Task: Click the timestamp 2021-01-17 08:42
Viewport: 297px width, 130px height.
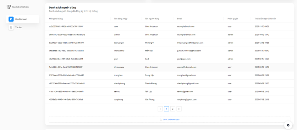Action: click(262, 51)
